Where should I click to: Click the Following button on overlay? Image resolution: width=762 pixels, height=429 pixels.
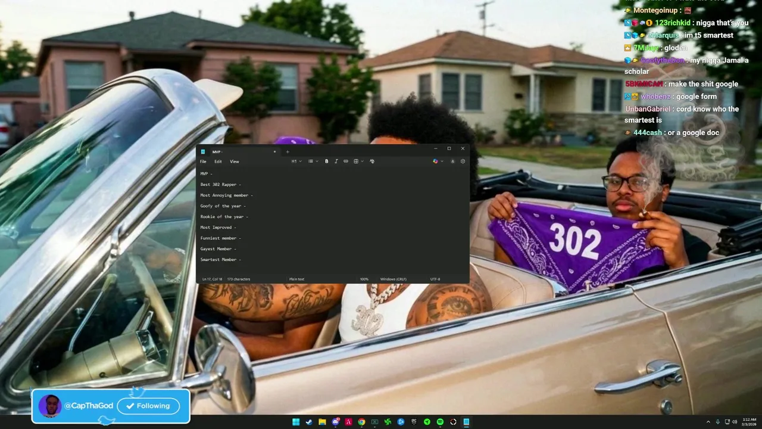point(148,406)
